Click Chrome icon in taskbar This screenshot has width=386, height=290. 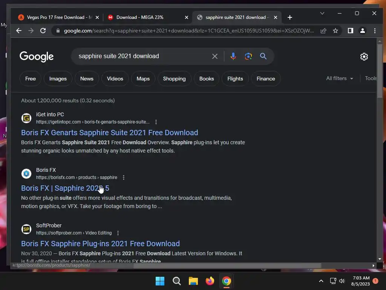(227, 281)
